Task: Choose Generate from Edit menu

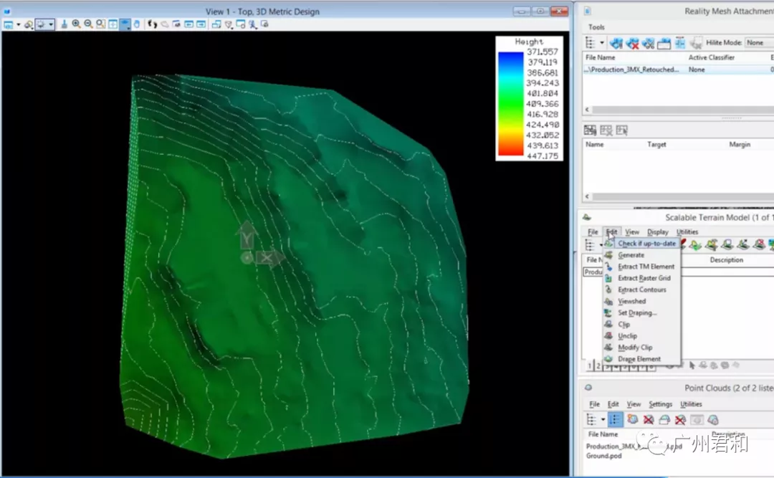Action: (641, 255)
